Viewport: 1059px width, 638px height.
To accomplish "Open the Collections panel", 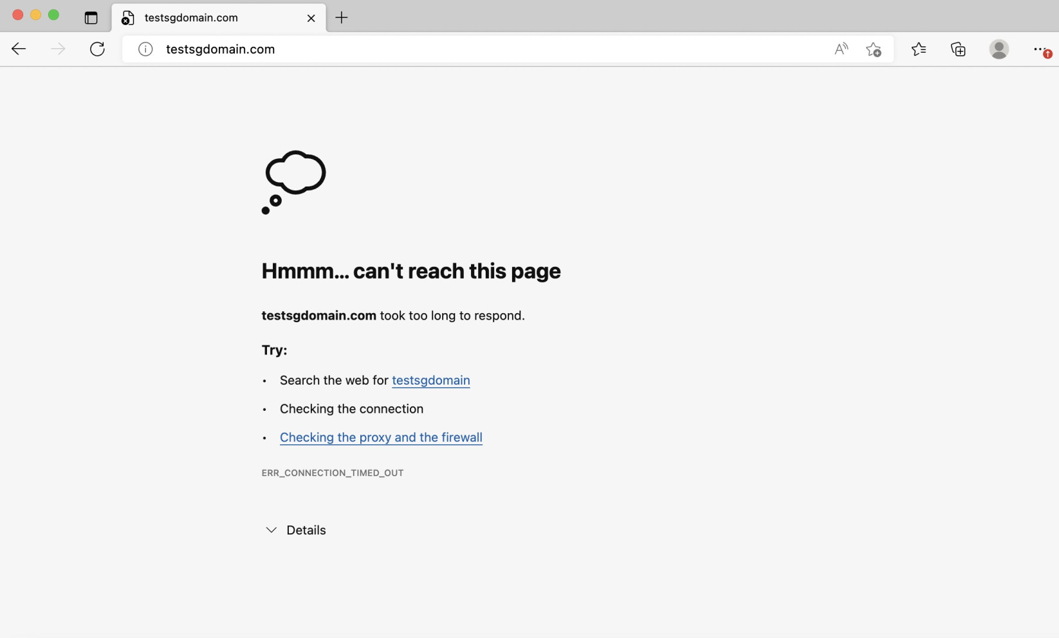I will (959, 49).
